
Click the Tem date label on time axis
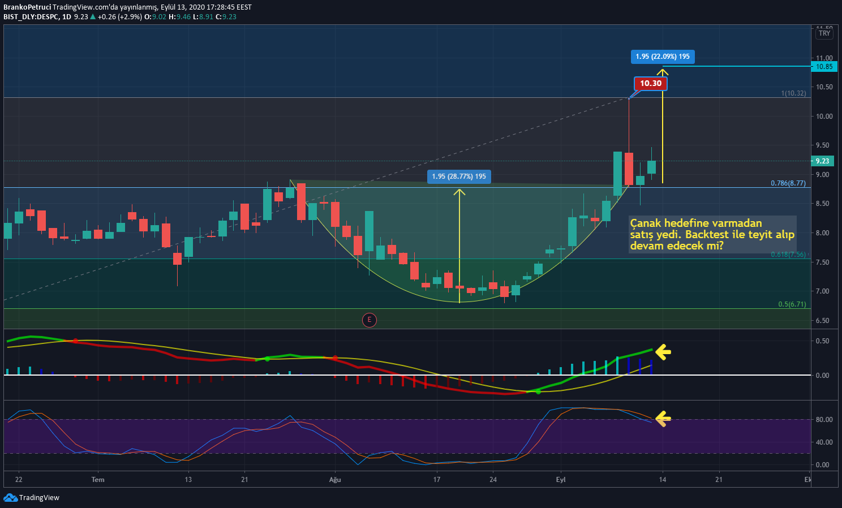[98, 480]
